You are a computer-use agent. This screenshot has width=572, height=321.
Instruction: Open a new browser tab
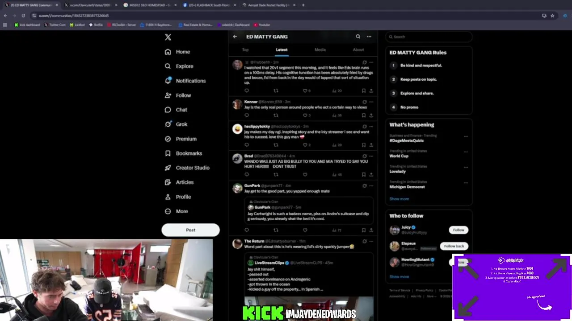click(x=303, y=5)
